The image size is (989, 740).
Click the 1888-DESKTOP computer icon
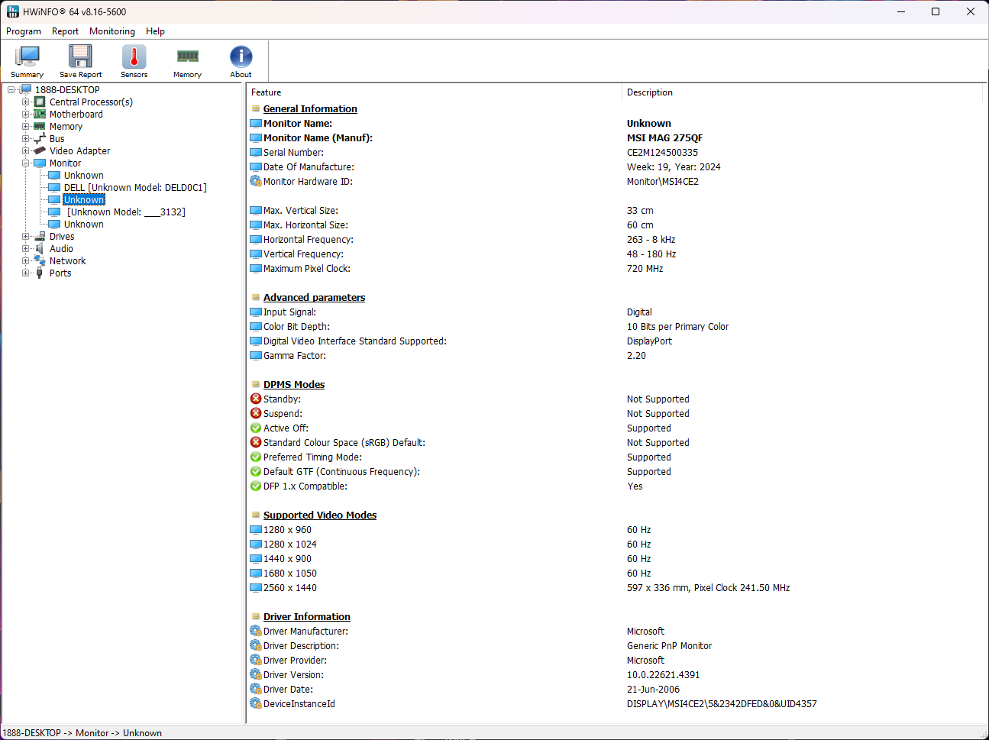(x=26, y=89)
